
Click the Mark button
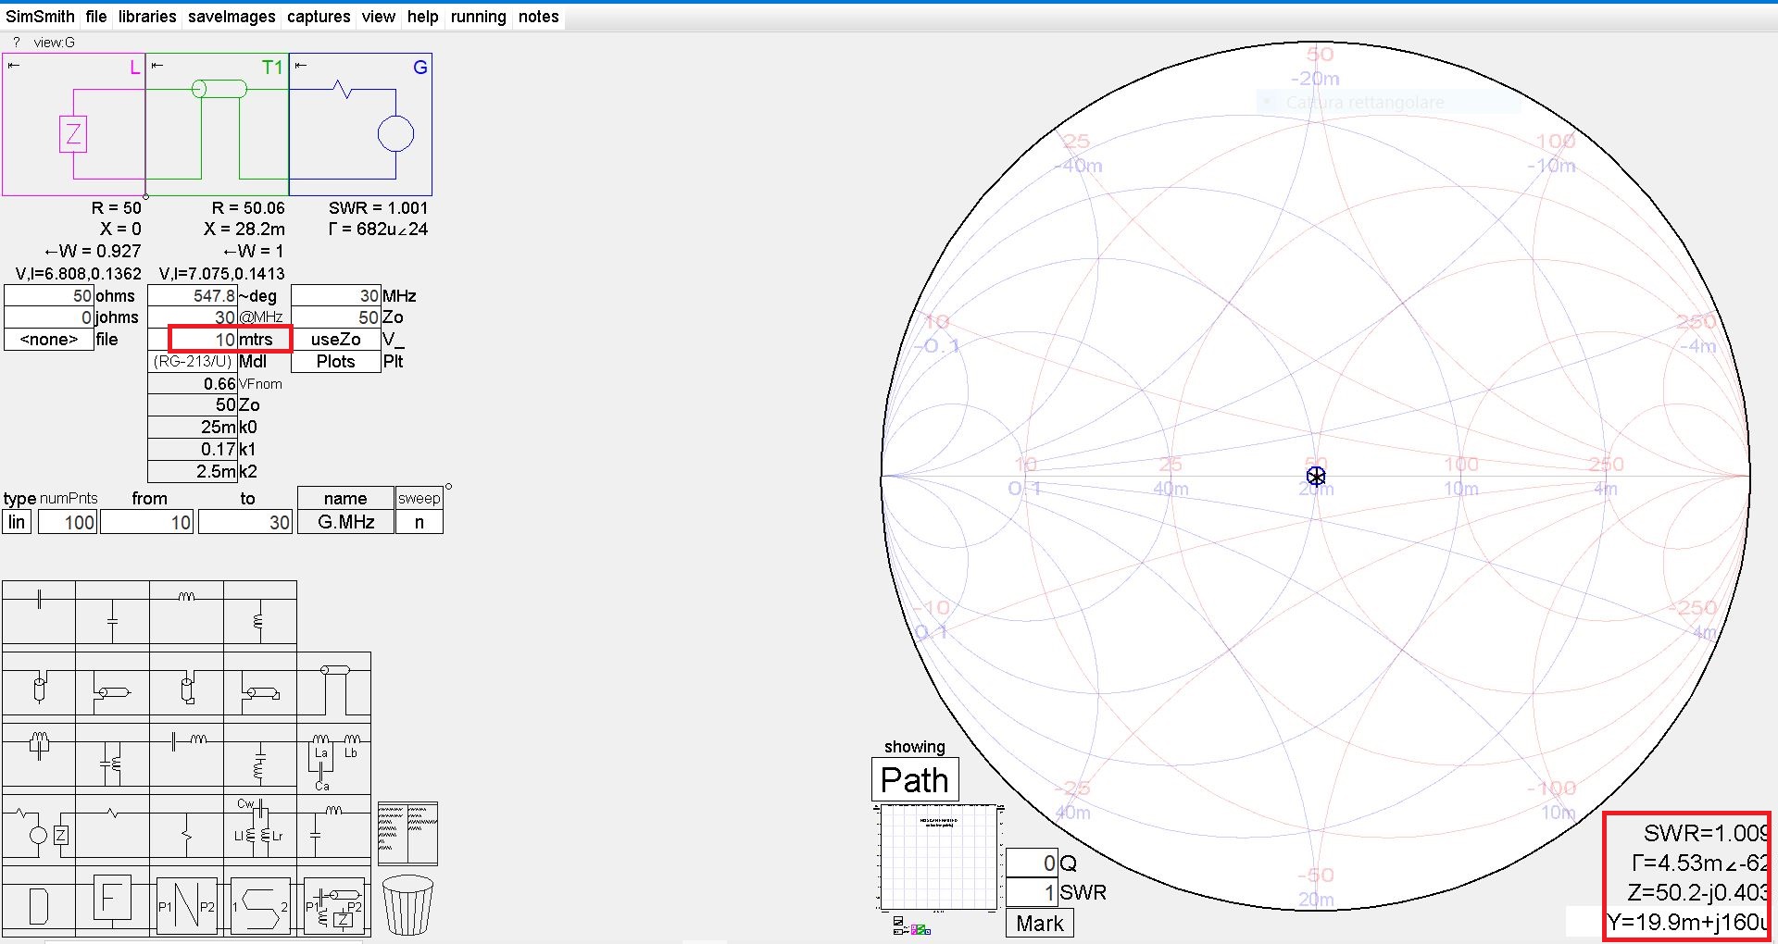(x=1040, y=924)
